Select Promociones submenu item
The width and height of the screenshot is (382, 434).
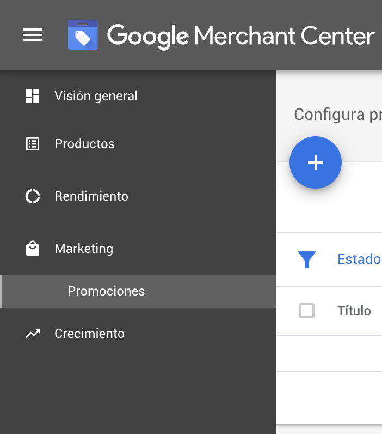click(138, 291)
